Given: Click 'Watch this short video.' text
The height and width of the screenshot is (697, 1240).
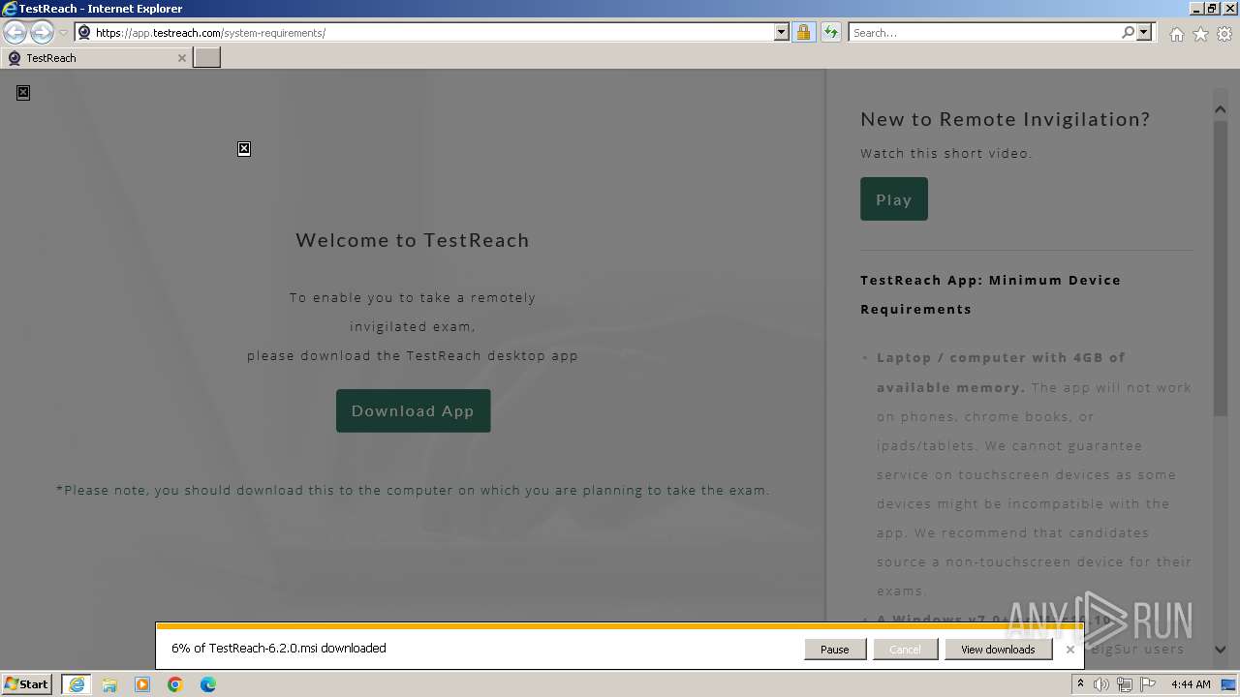Looking at the screenshot, I should pyautogui.click(x=946, y=153).
